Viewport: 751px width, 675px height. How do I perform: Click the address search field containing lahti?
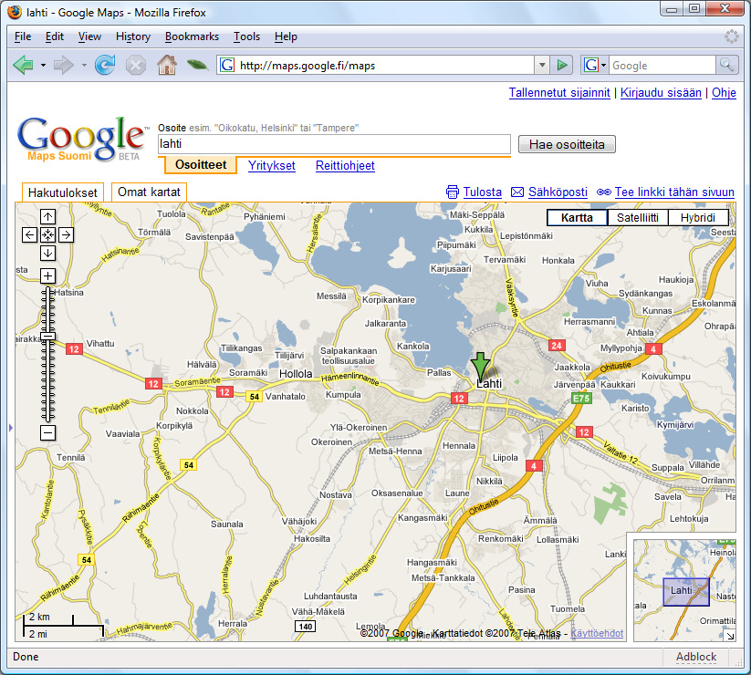(x=334, y=143)
